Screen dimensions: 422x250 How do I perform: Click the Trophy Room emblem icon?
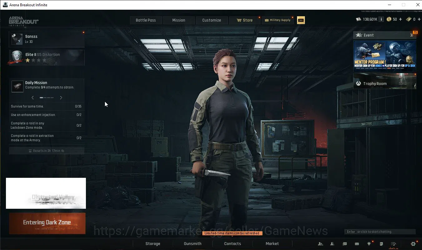[x=358, y=83]
